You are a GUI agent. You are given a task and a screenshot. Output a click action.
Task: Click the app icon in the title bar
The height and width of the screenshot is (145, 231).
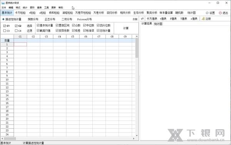[3, 3]
